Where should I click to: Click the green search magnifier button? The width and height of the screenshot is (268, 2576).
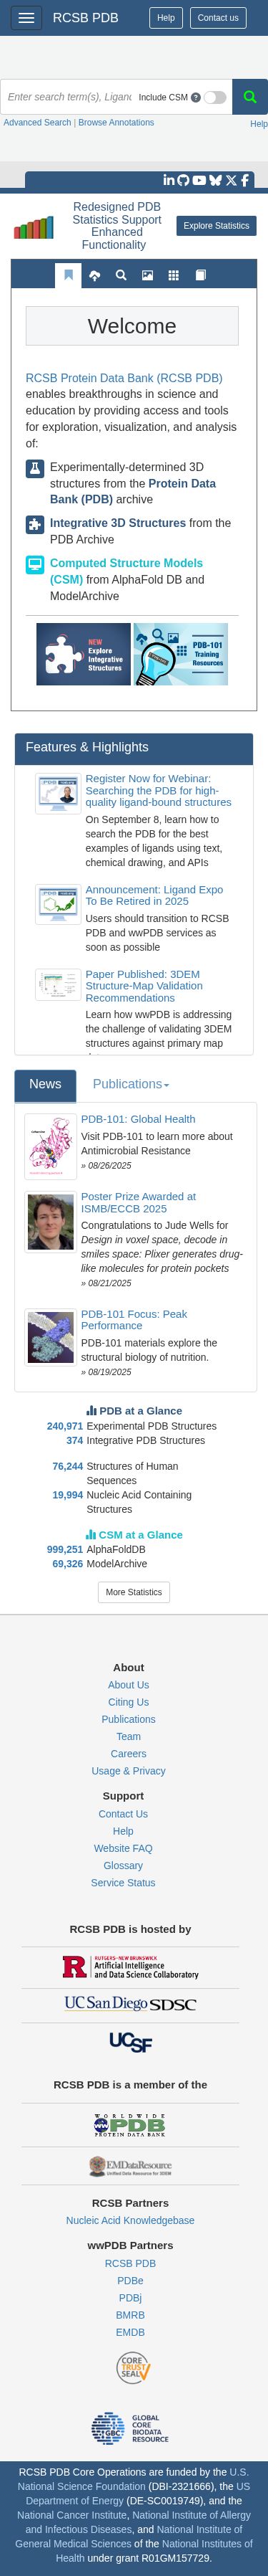pyautogui.click(x=250, y=97)
